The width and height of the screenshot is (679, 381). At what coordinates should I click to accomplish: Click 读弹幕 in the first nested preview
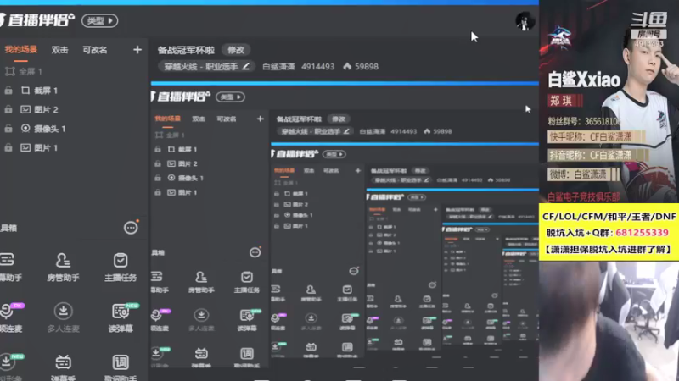[247, 320]
